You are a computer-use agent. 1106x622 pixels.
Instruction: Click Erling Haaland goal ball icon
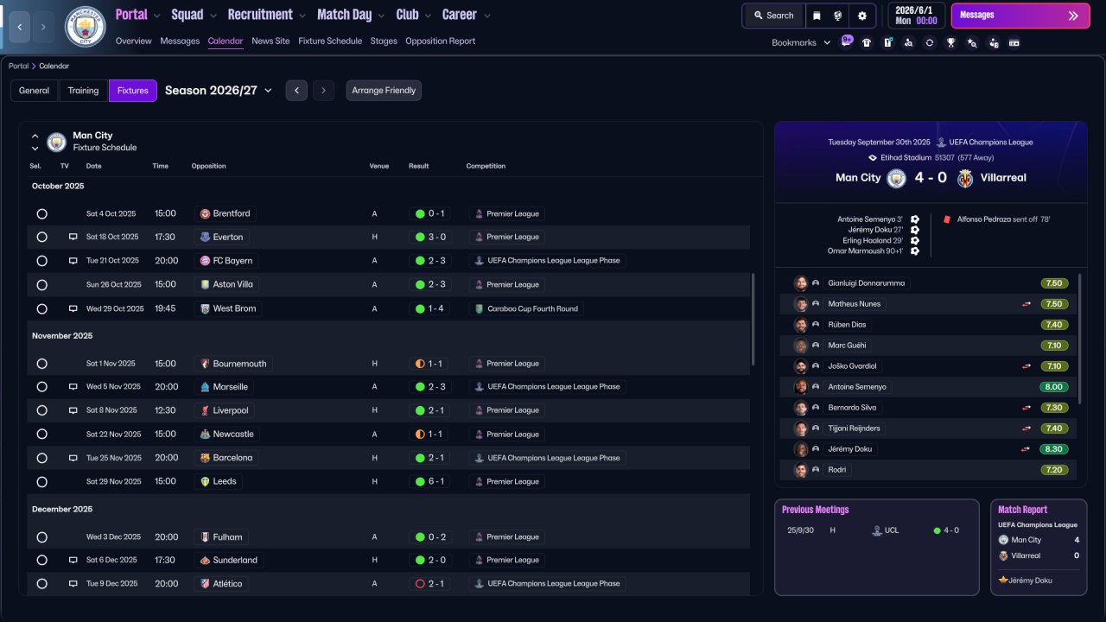click(x=914, y=241)
